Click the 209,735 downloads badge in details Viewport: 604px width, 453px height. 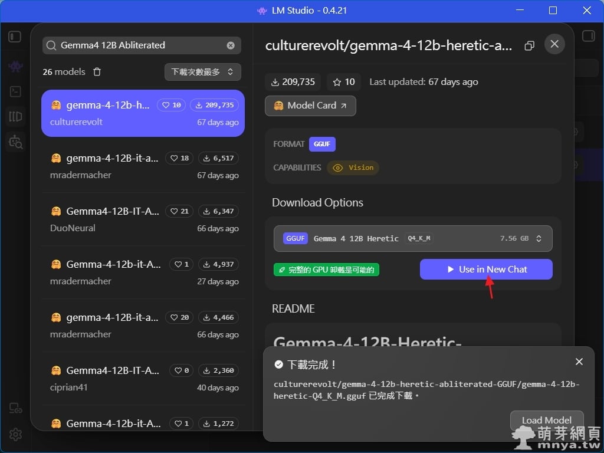[x=293, y=82]
